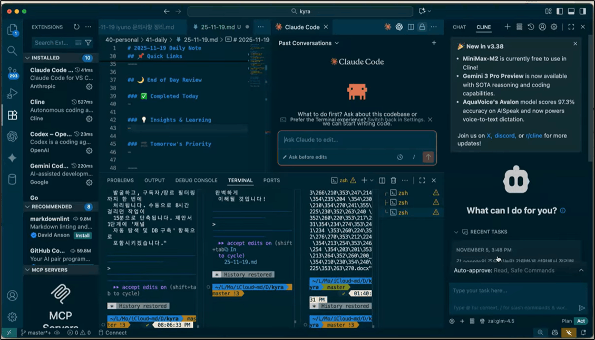Filter extensions with funnel icon
595x340 pixels.
coord(88,43)
